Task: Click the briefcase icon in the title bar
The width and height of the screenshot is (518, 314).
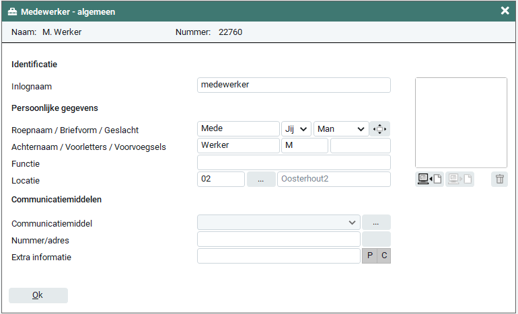Action: pyautogui.click(x=12, y=11)
